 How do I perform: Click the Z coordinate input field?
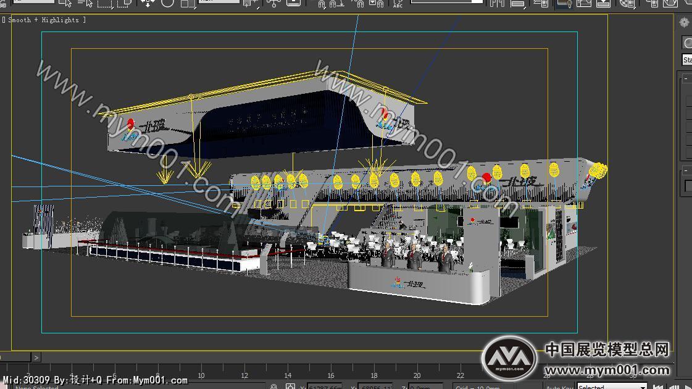pos(425,387)
